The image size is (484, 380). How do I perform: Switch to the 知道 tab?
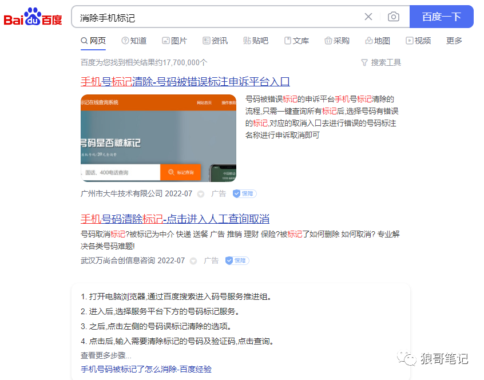pyautogui.click(x=134, y=41)
